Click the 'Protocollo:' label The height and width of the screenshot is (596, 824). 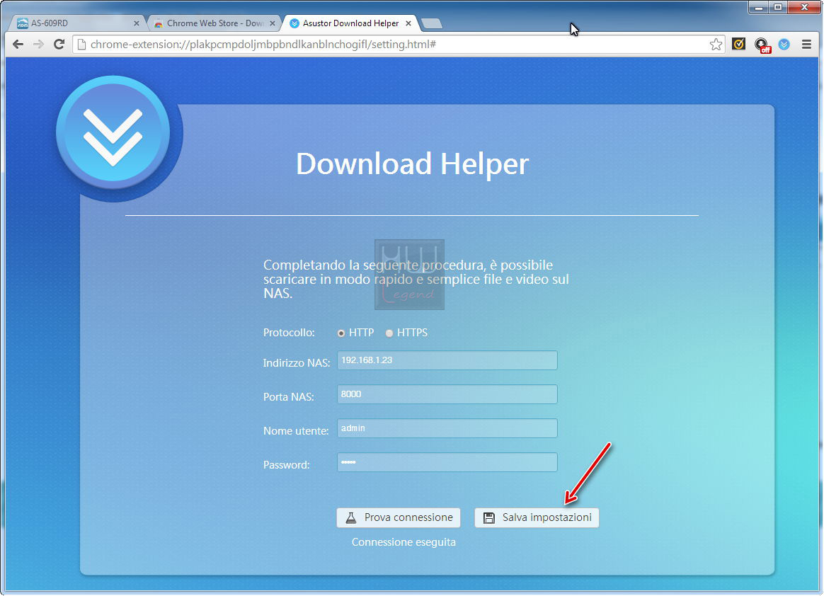[289, 333]
